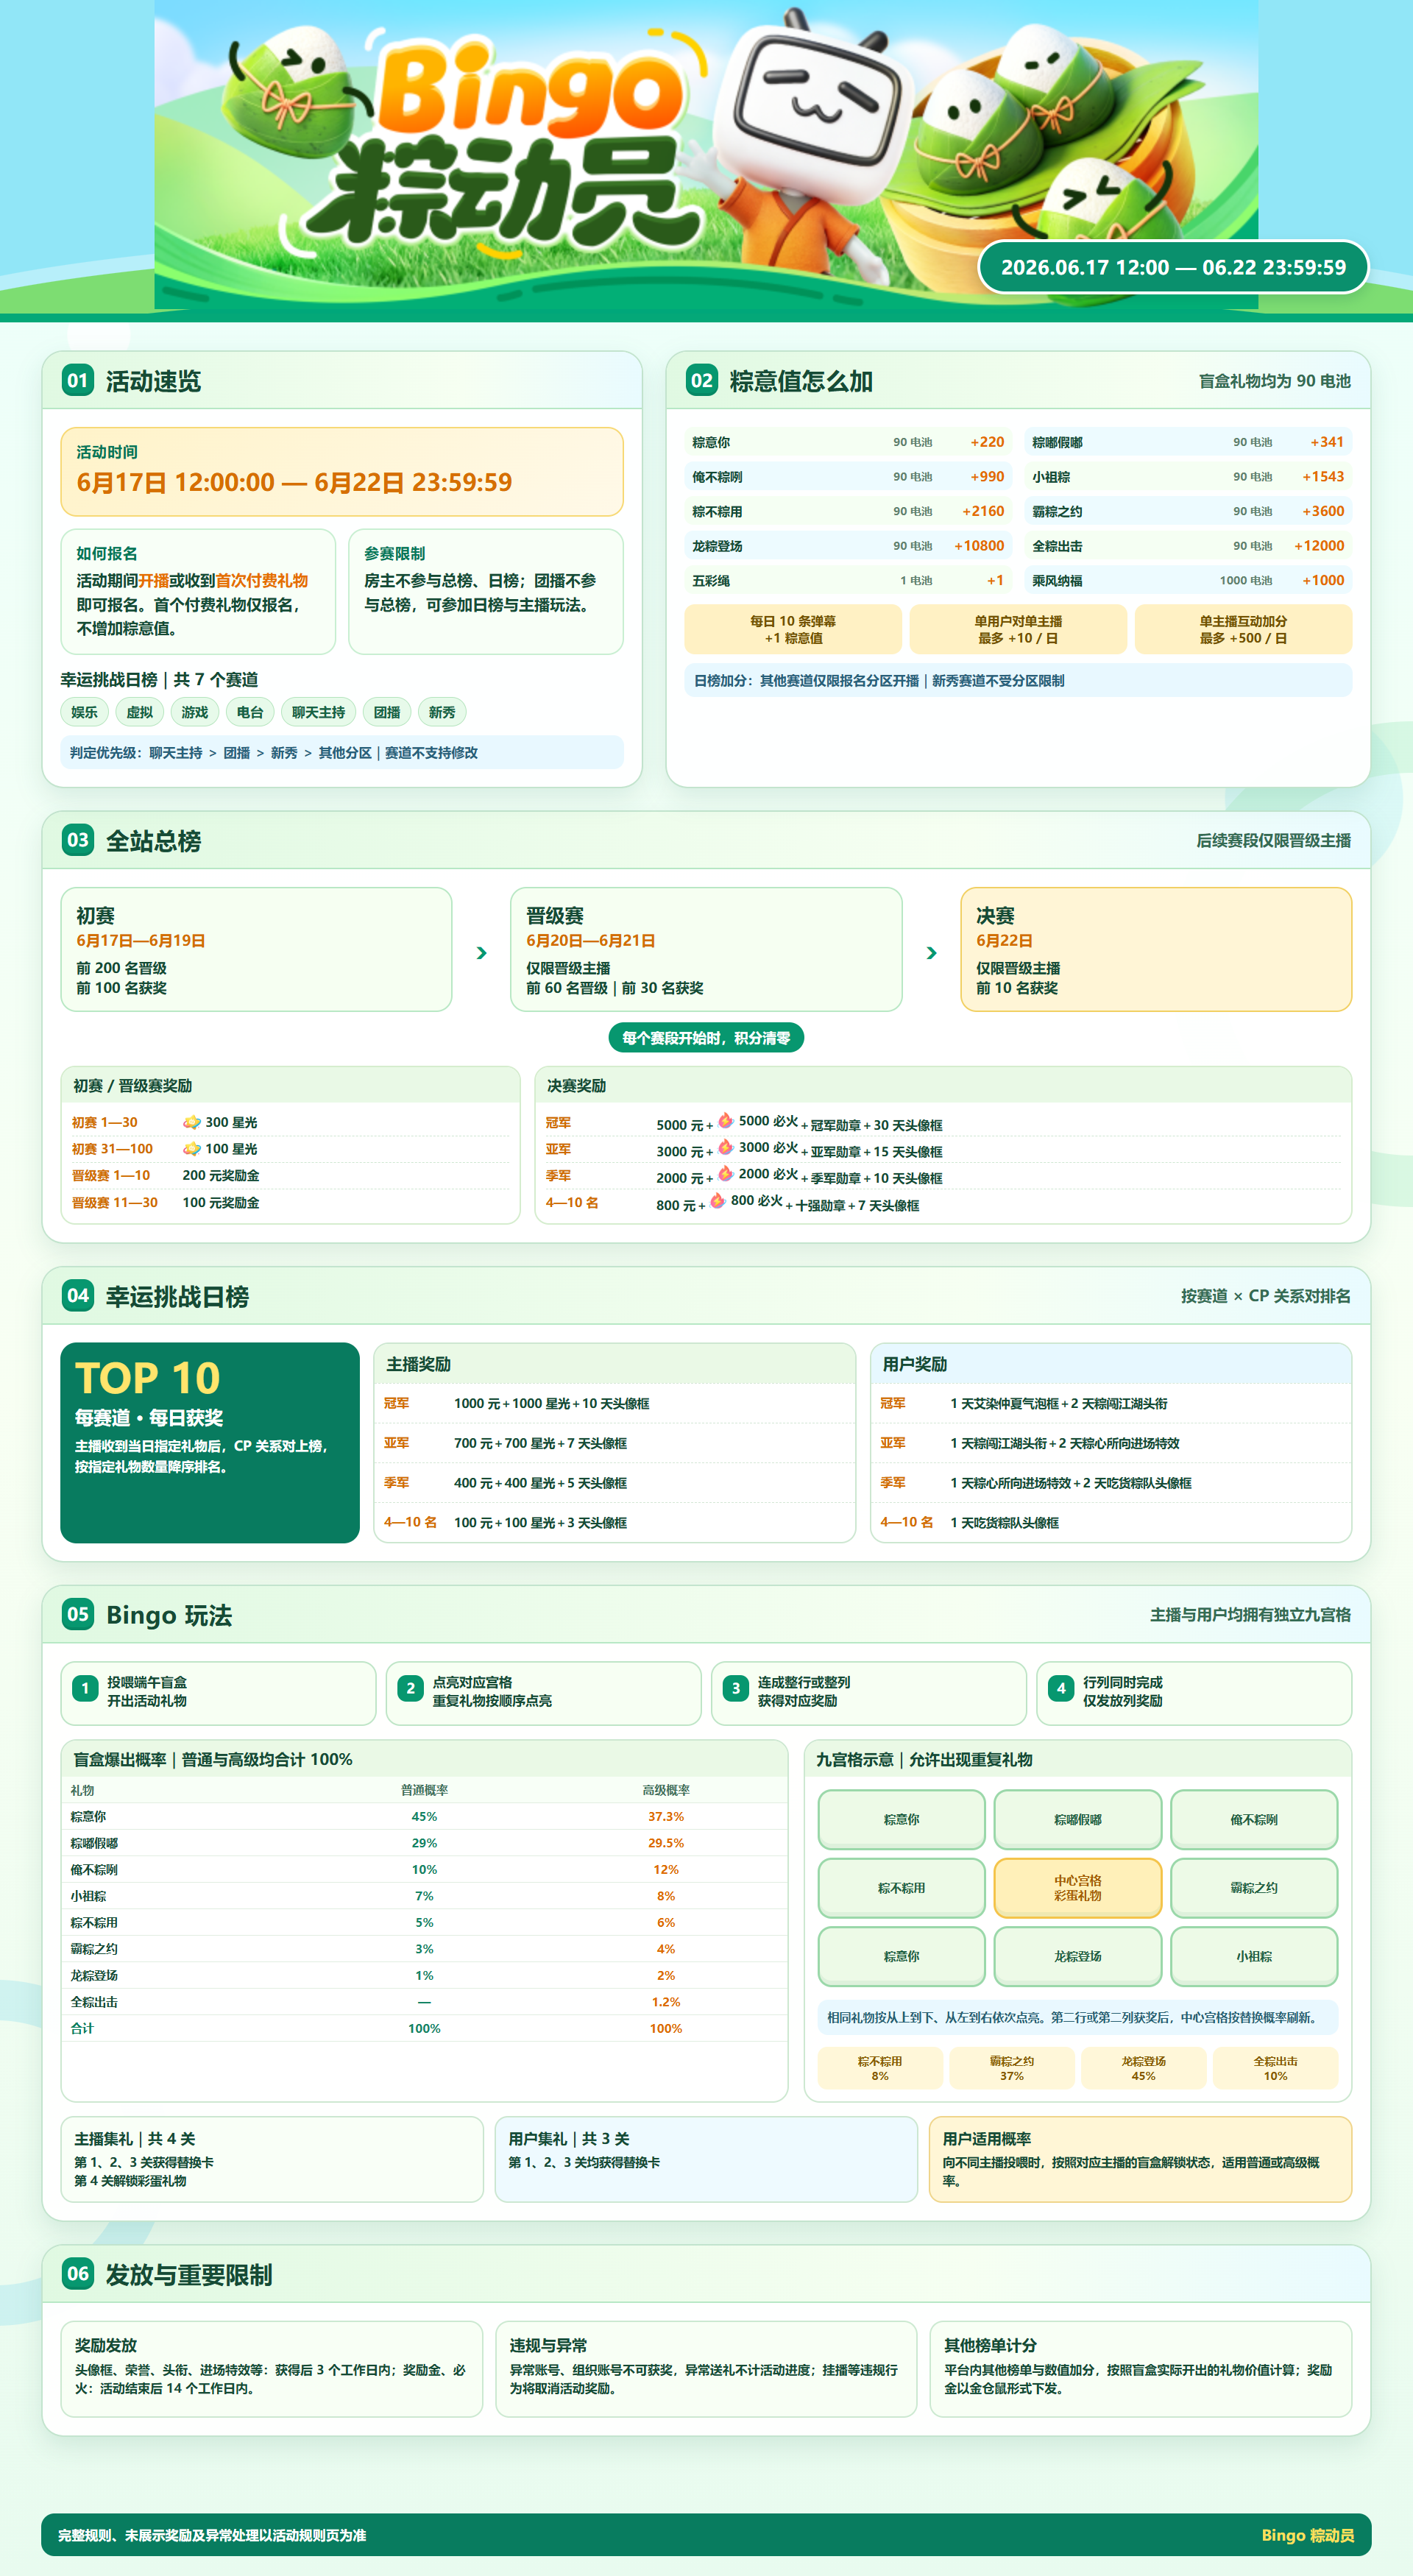This screenshot has width=1413, height=2576.
Task: Click the star icon before 100 星光
Action: click(192, 1149)
